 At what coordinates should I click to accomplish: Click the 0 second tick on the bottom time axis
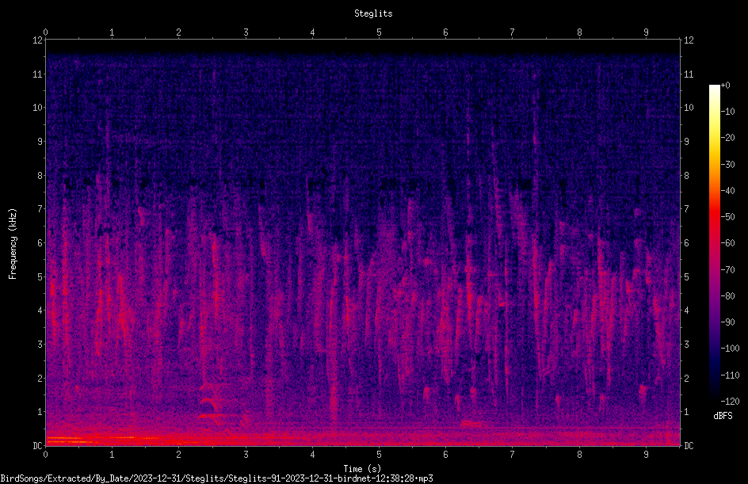coord(45,455)
